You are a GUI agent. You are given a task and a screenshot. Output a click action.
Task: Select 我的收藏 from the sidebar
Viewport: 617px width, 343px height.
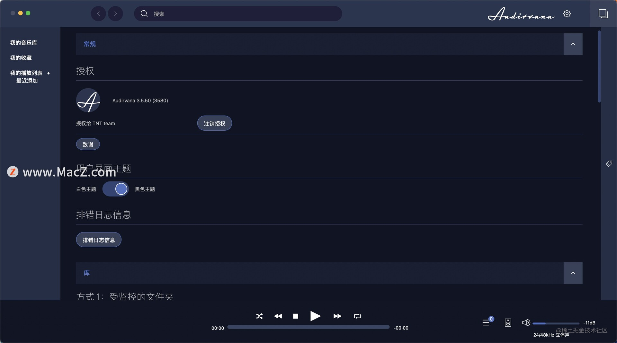click(x=21, y=58)
